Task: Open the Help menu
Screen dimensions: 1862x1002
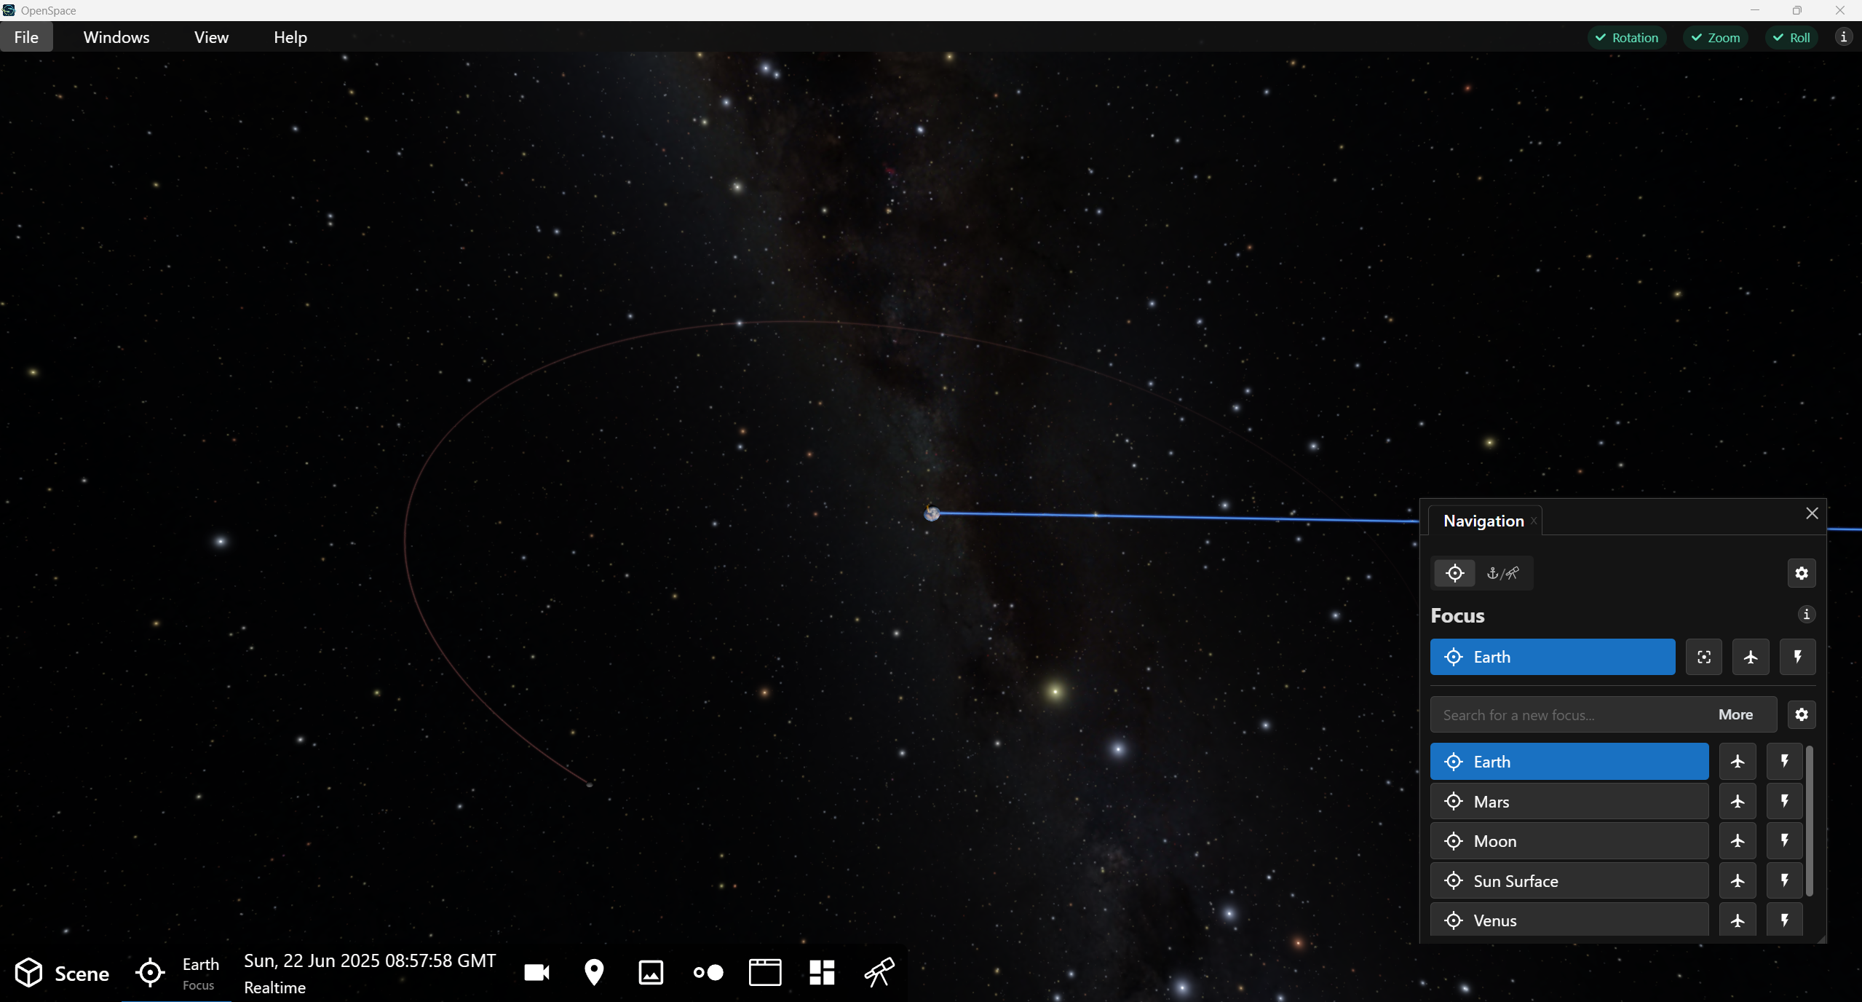Action: [x=290, y=37]
